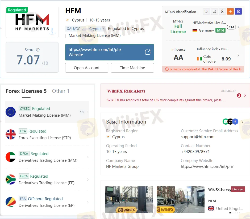Viewport: 250px width, 219px height.
Task: Open the first WikiFX survey street photo
Action: (x=129, y=200)
